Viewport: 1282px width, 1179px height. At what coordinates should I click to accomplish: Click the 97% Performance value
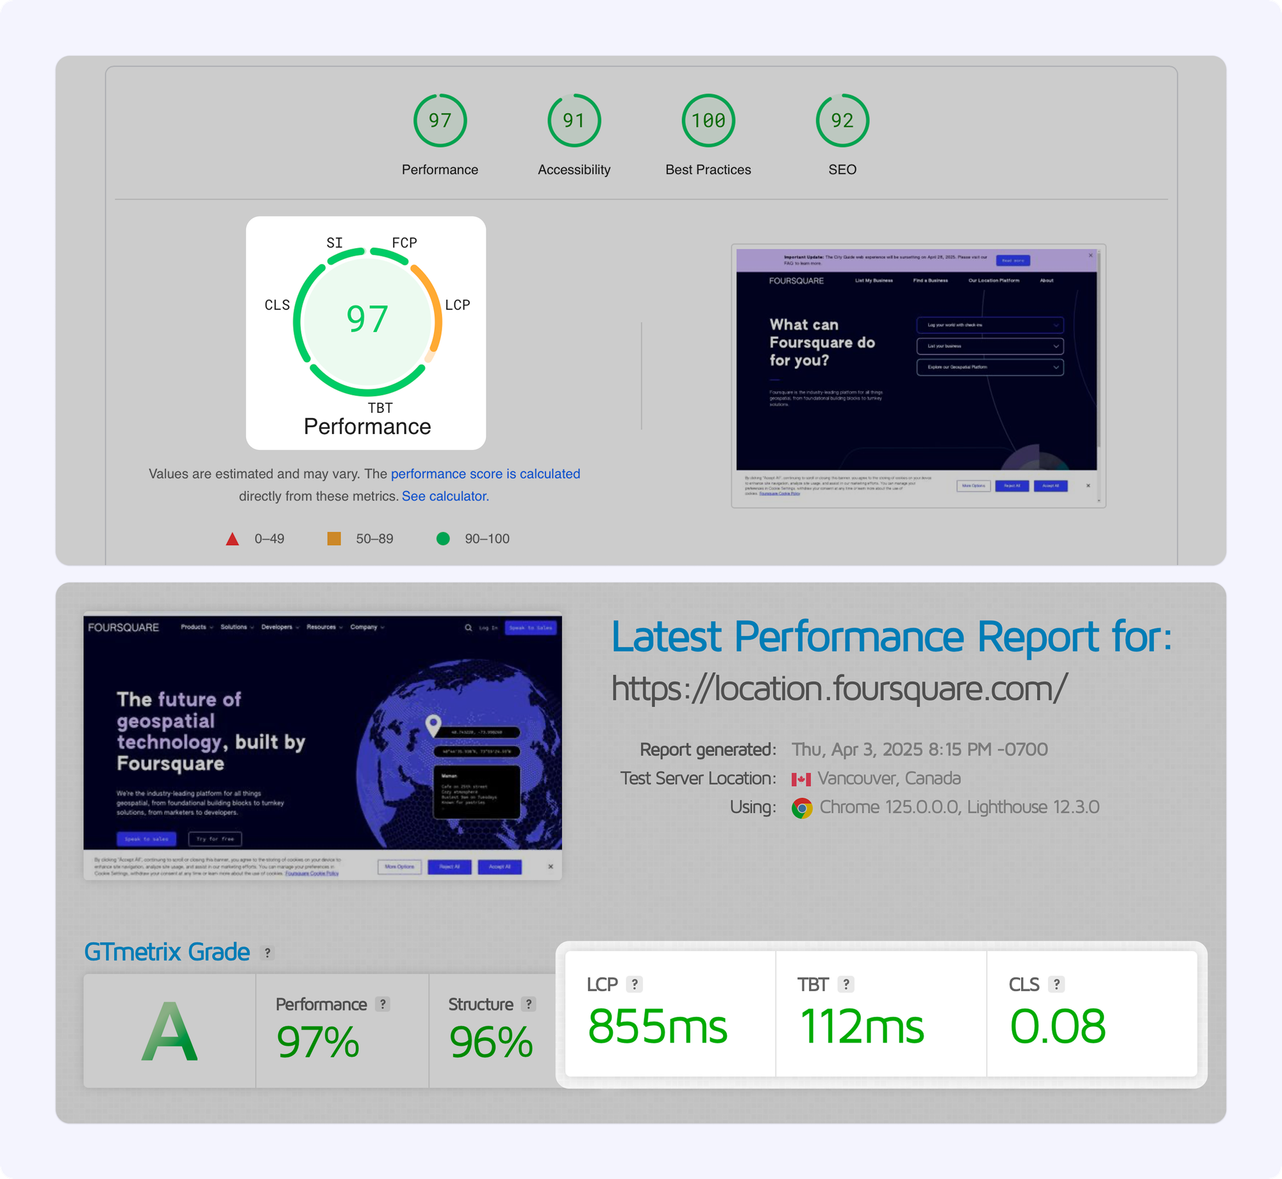(x=317, y=1042)
